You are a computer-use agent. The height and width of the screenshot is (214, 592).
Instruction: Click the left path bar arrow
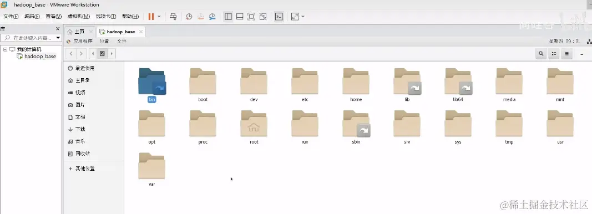coord(93,54)
